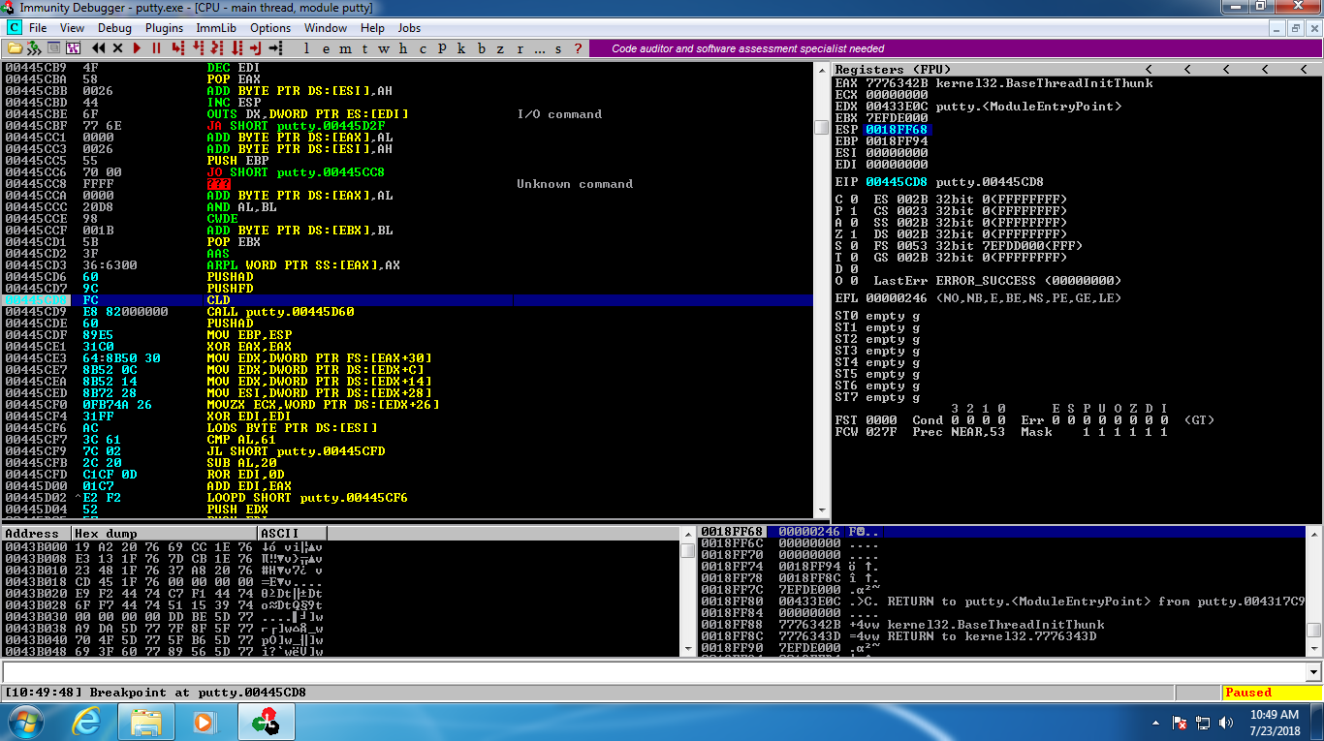Jump to an address with the black arrow icon
Image resolution: width=1324 pixels, height=741 pixels.
275,48
